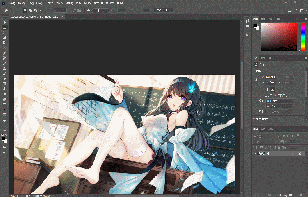Select the Hand tool

point(5,120)
